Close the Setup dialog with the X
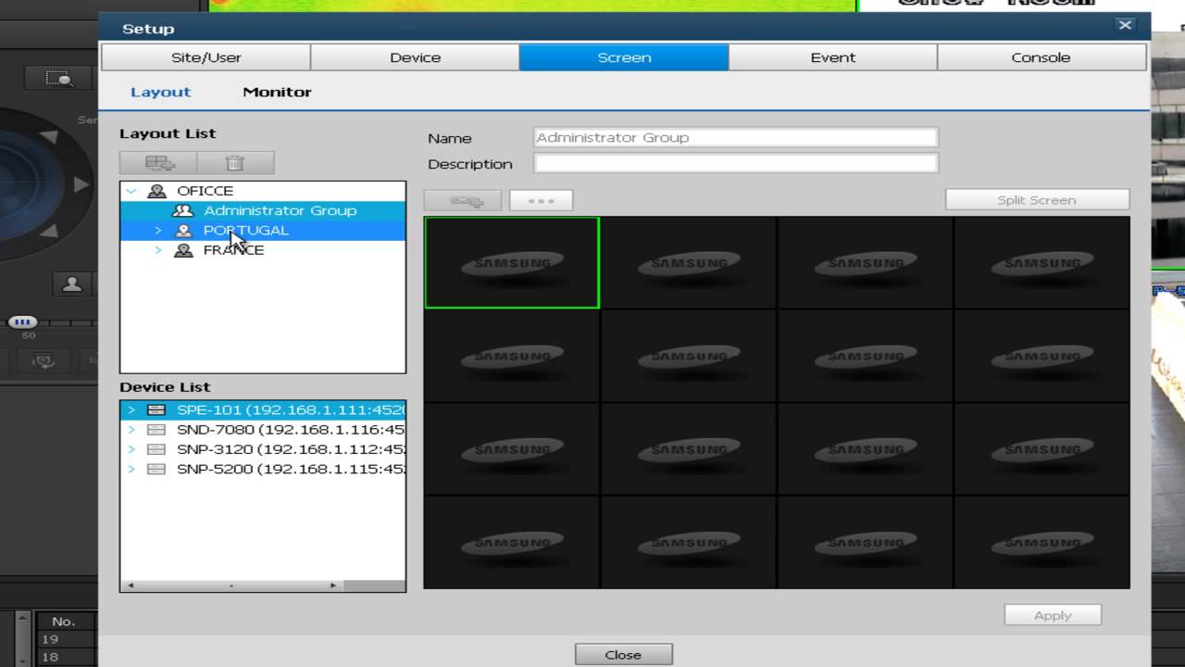The width and height of the screenshot is (1185, 667). pos(1125,25)
